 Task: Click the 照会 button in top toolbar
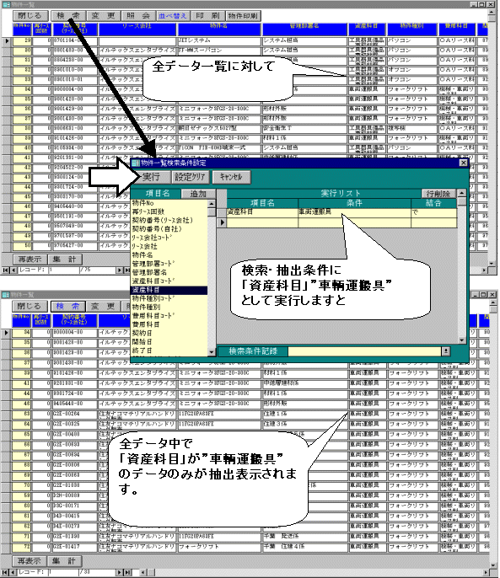(138, 16)
